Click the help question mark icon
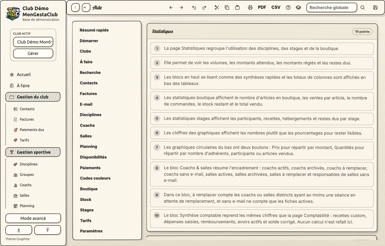The image size is (385, 246). [288, 7]
